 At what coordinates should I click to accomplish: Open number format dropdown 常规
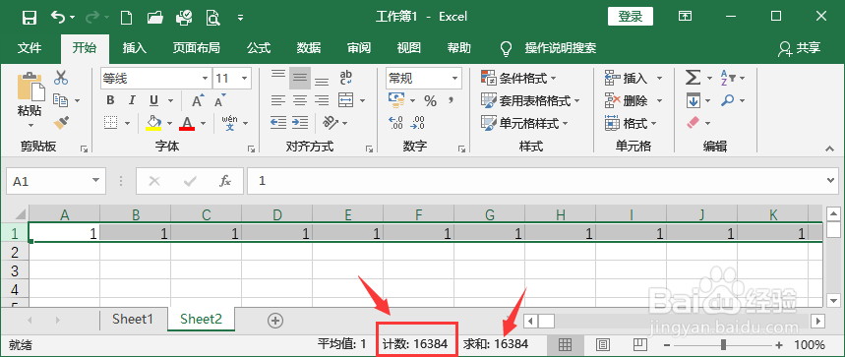455,79
